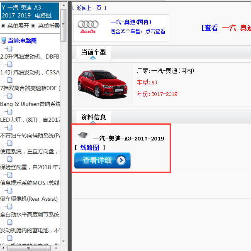Image resolution: width=251 pixels, height=251 pixels.
Task: Select the 当前:电路图 tree root
Action: 22,41
